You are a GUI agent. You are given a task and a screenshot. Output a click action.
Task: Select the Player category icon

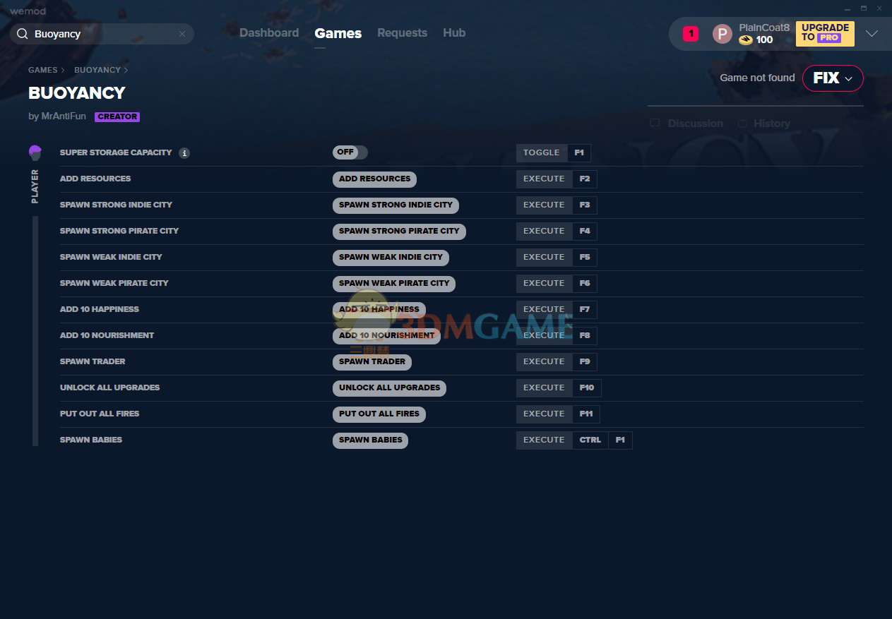pyautogui.click(x=35, y=152)
